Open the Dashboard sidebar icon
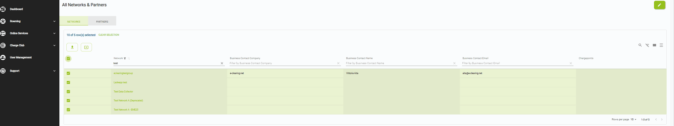674x126 pixels. click(3, 9)
